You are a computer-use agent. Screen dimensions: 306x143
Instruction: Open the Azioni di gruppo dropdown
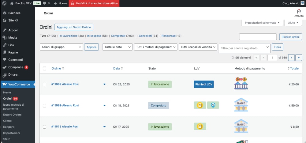61,47
